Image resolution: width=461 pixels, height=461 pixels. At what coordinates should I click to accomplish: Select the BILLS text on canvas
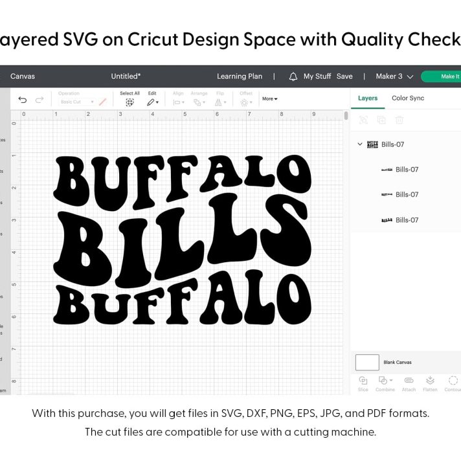coord(183,240)
